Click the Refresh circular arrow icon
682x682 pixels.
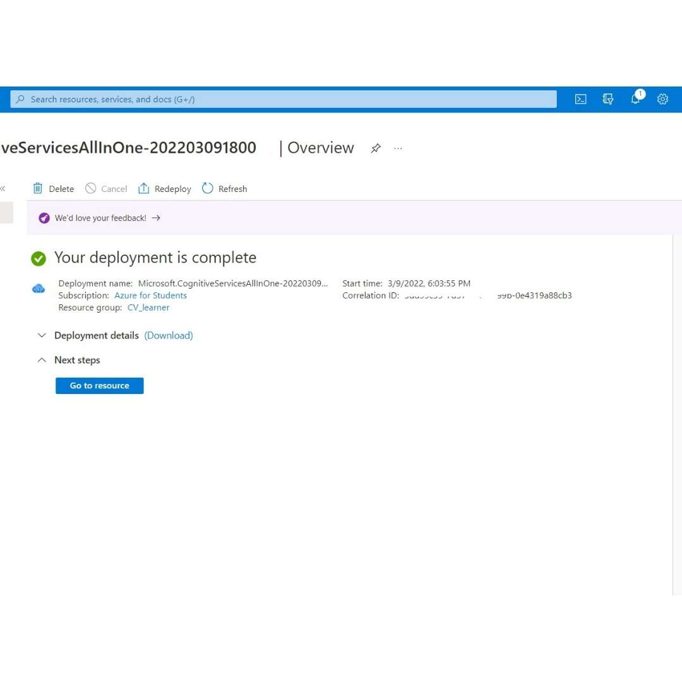point(208,188)
